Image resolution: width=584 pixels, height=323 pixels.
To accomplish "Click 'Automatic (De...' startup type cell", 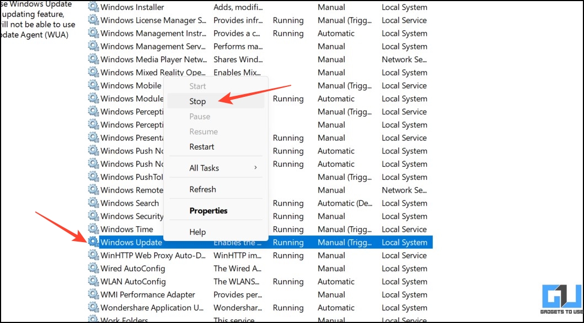I will click(x=345, y=203).
